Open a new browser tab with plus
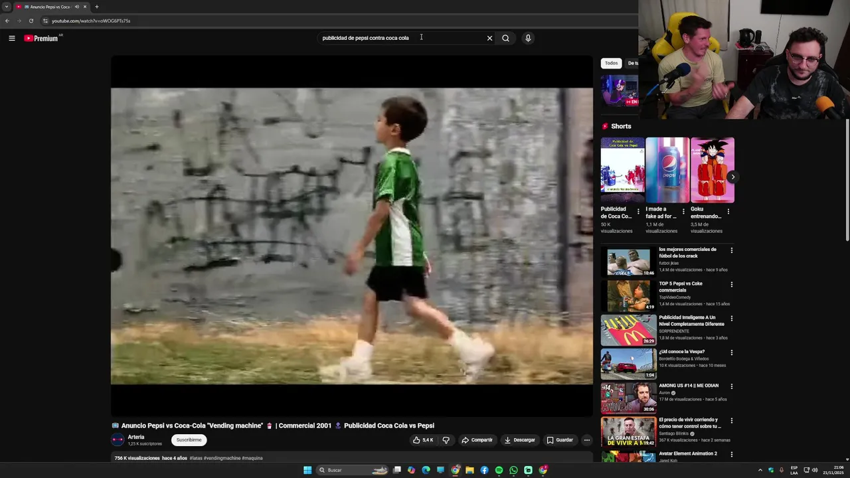This screenshot has height=478, width=850. pos(97,7)
